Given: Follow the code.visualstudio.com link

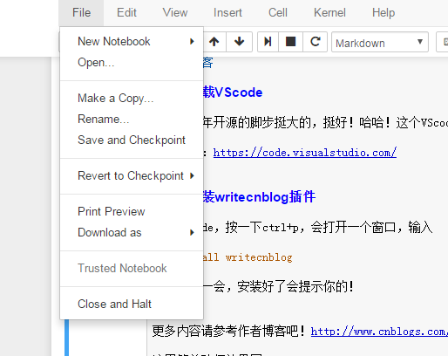Looking at the screenshot, I should point(305,153).
